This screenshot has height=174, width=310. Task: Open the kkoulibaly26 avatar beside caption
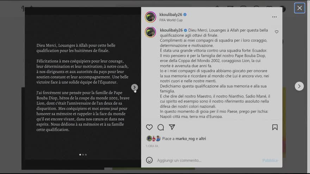point(150,32)
